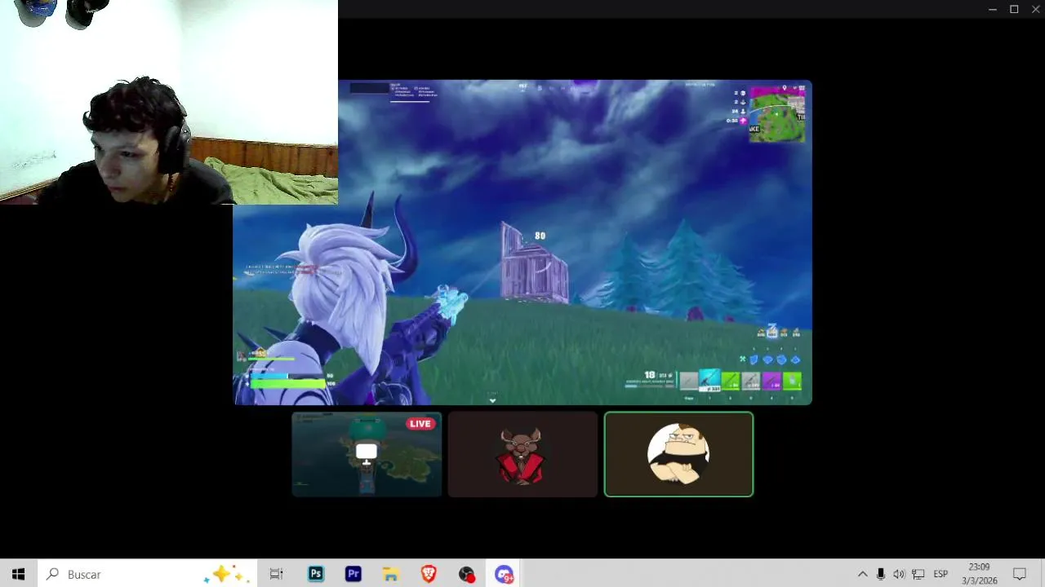
Task: Open the Brave browser taskbar icon
Action: click(x=428, y=574)
